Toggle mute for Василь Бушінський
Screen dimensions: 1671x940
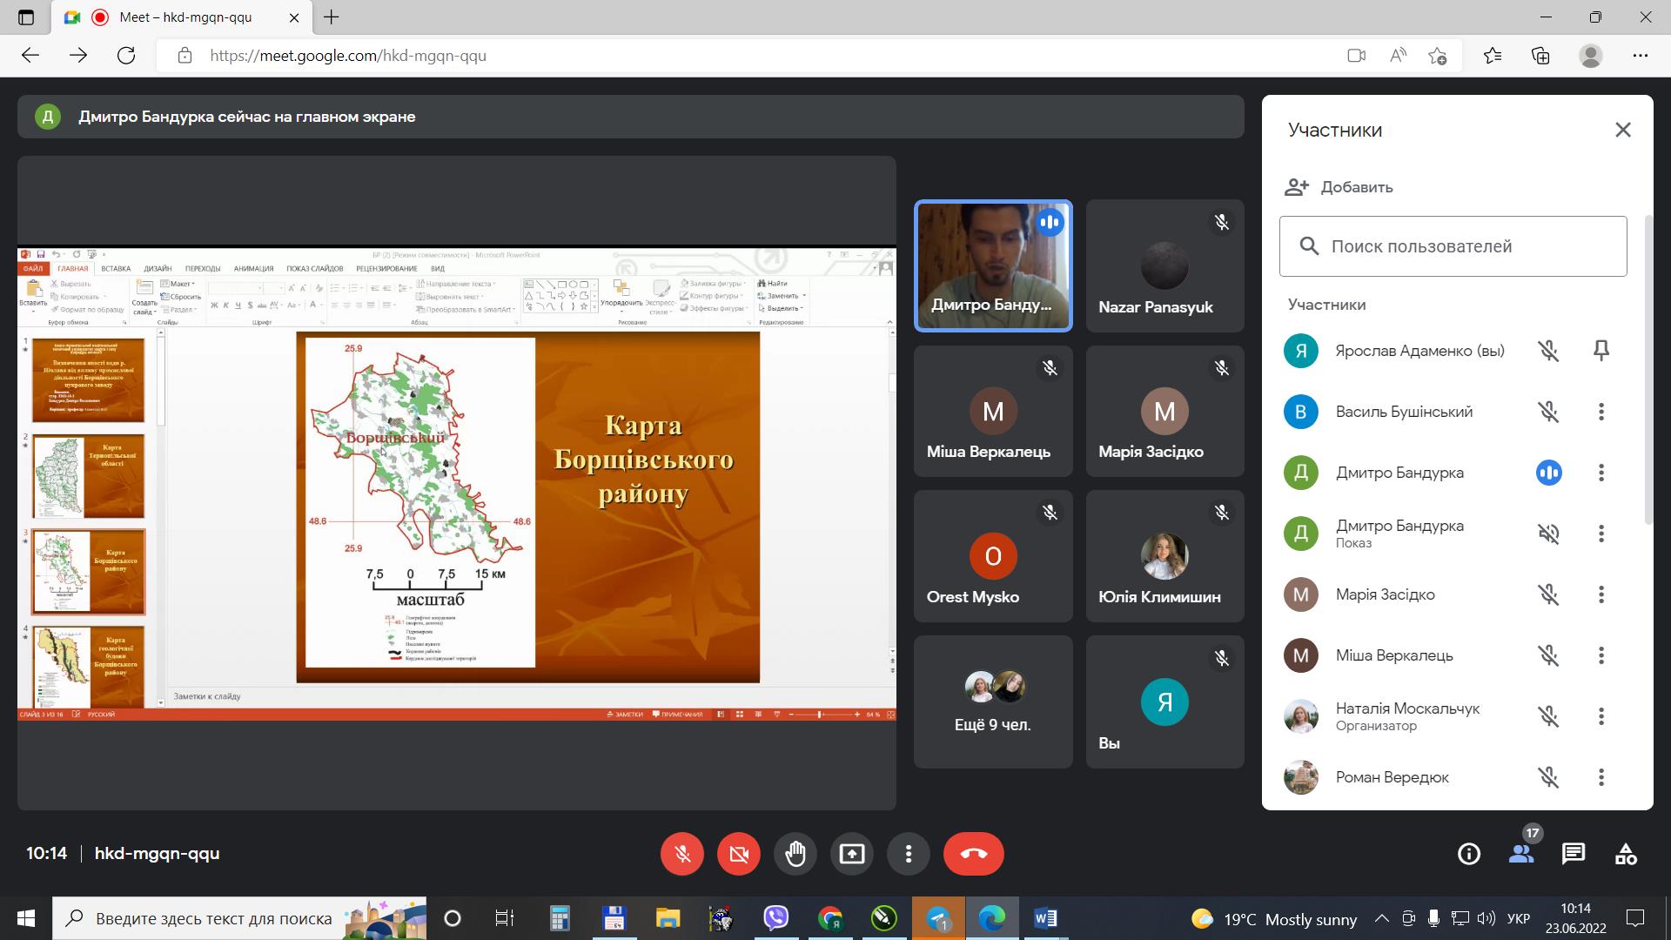[1547, 412]
